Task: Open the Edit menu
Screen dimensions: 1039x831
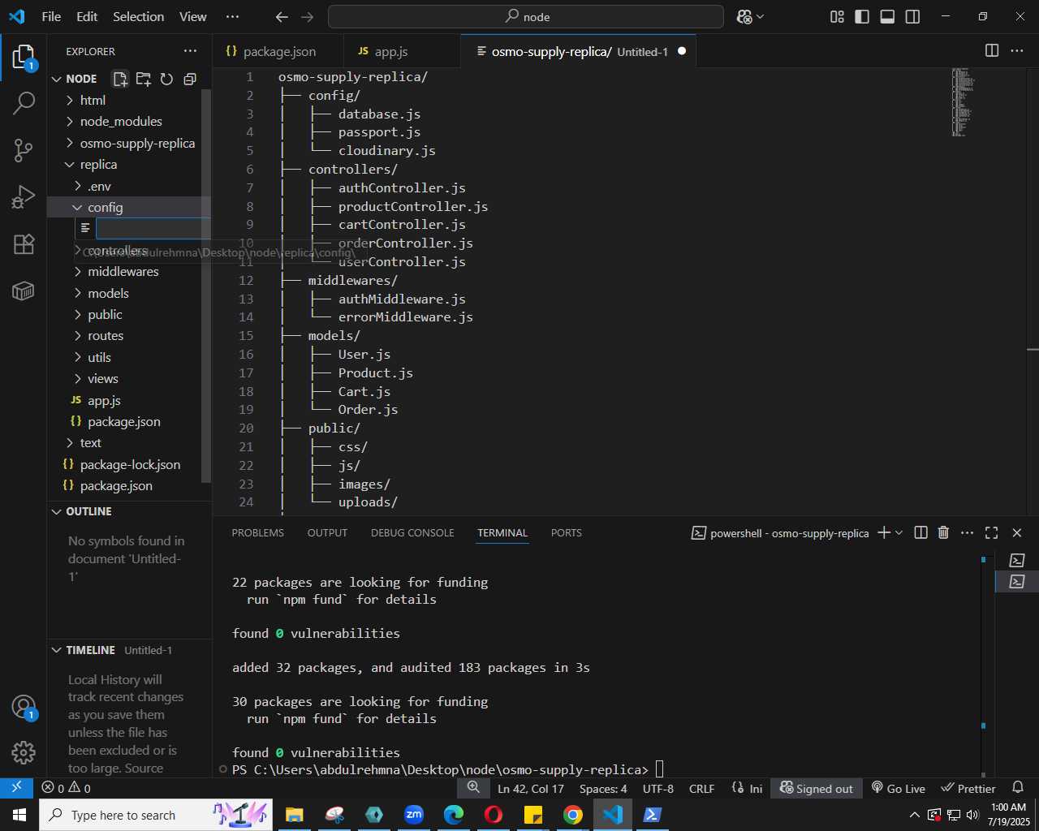Action: 87,17
